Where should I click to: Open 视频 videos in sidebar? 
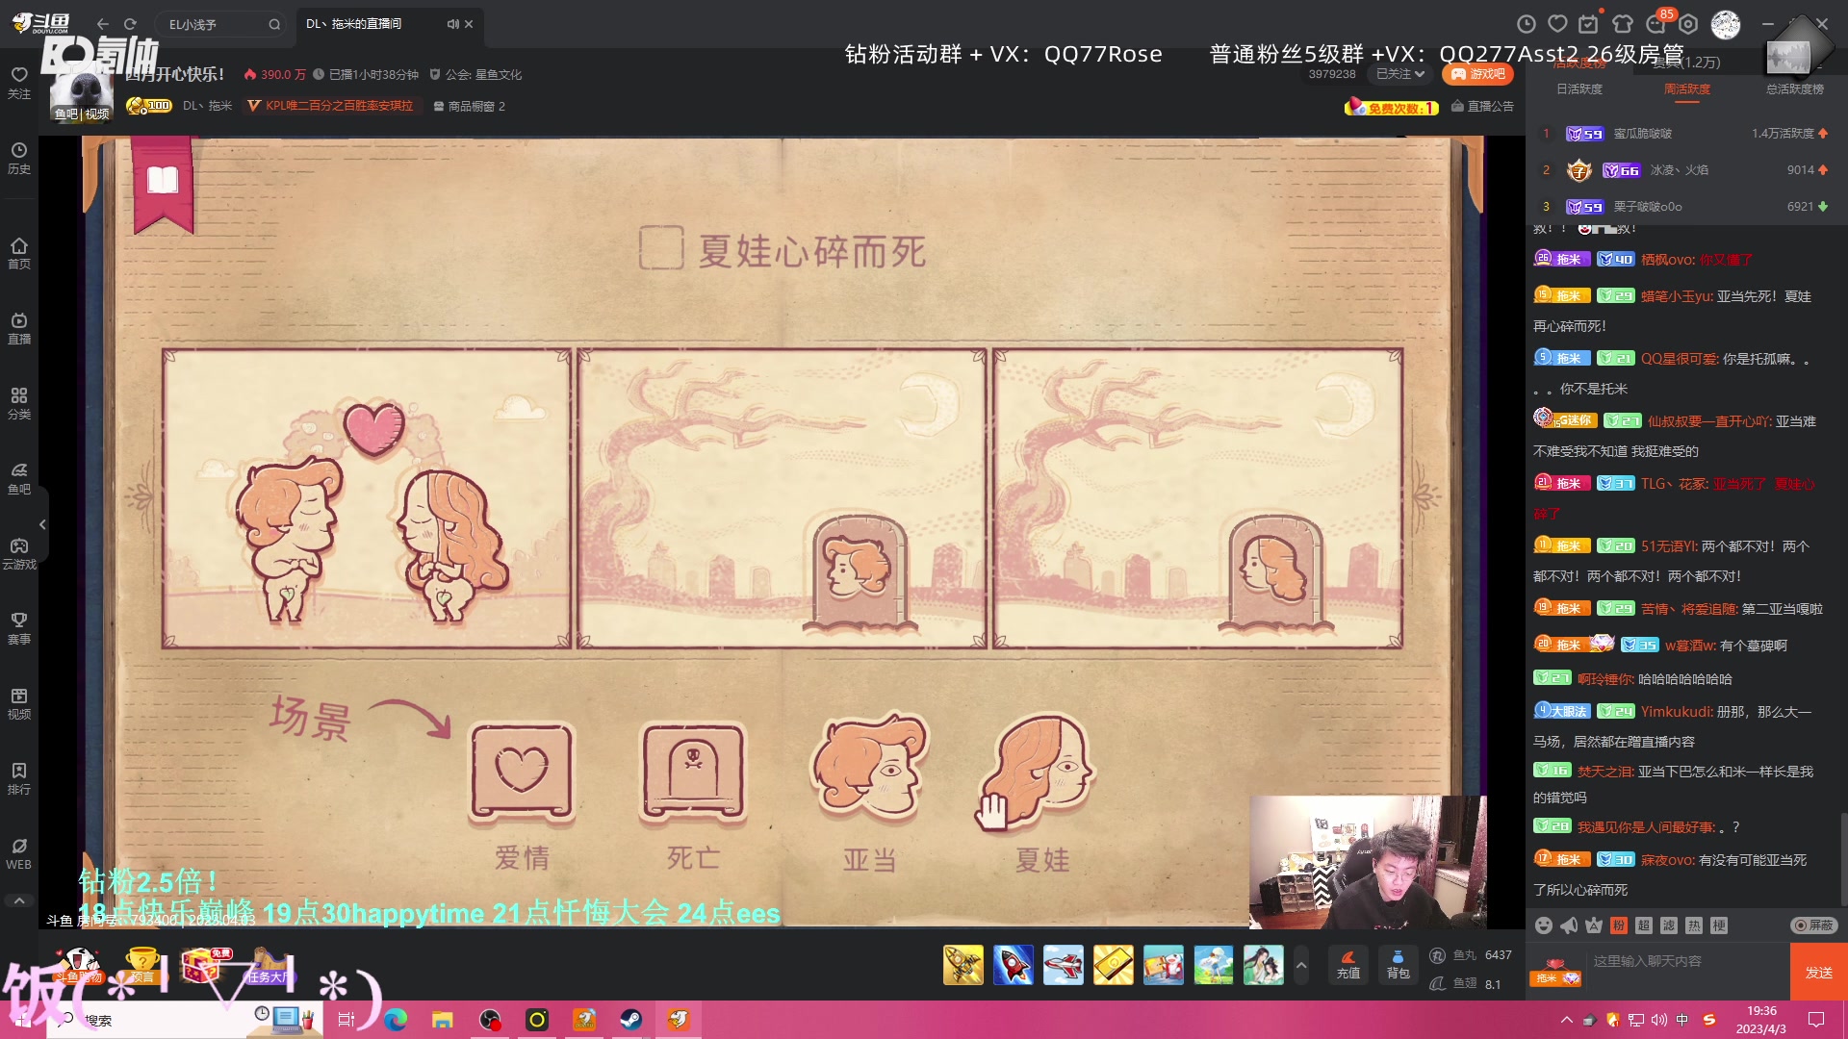[19, 703]
